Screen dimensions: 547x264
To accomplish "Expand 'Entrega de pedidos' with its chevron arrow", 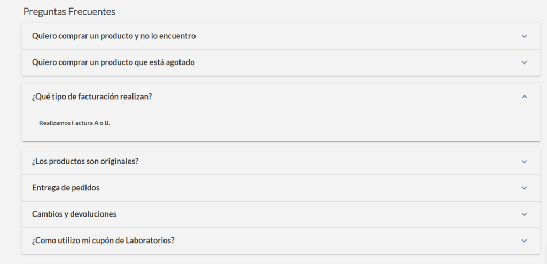I will point(524,188).
